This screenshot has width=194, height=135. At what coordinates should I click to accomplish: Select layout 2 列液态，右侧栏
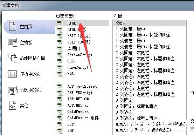pos(132,76)
